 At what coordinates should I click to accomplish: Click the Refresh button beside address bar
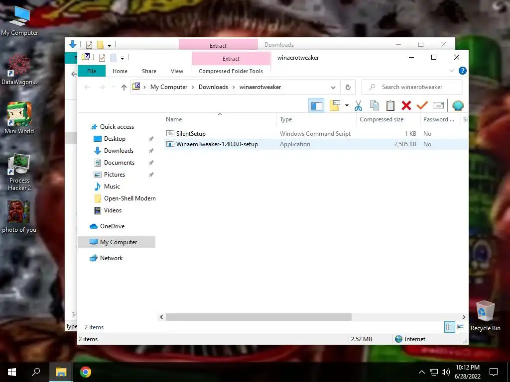(x=348, y=87)
